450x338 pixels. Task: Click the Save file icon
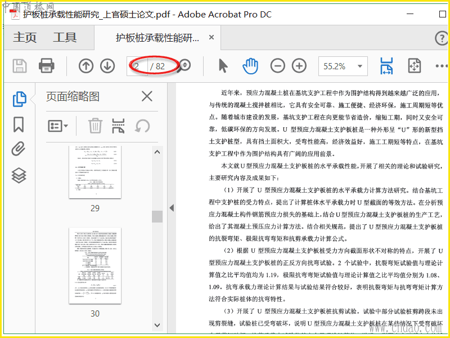20,66
